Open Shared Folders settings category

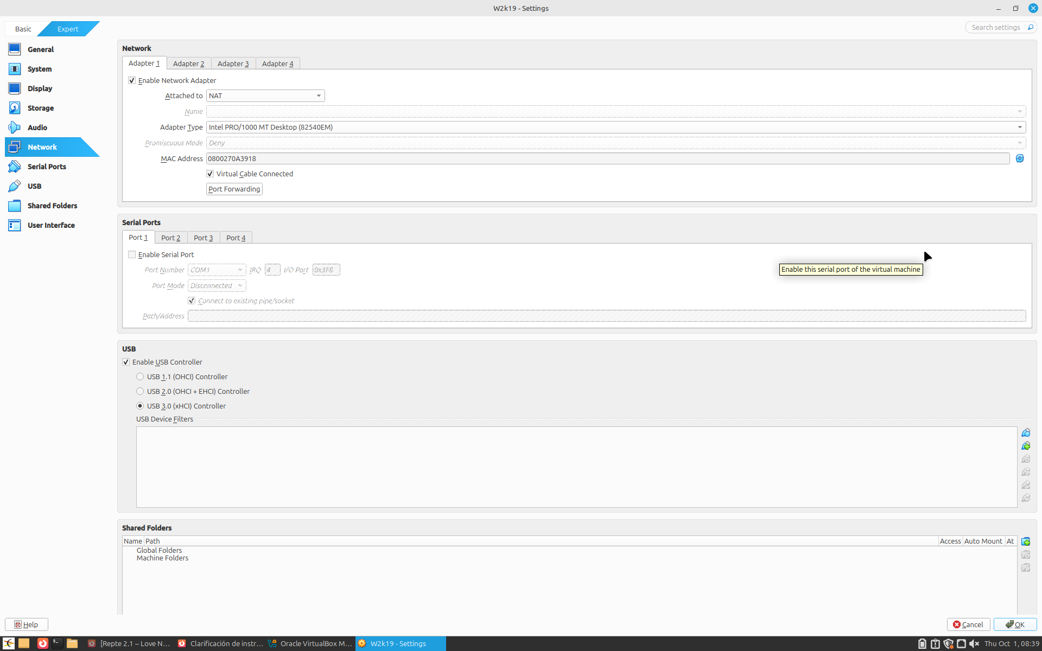coord(52,206)
